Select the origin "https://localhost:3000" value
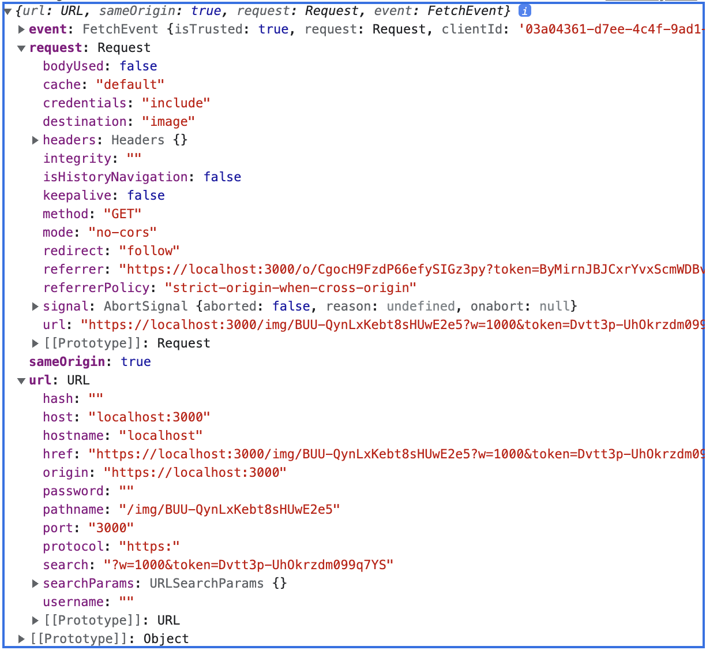 coord(195,473)
